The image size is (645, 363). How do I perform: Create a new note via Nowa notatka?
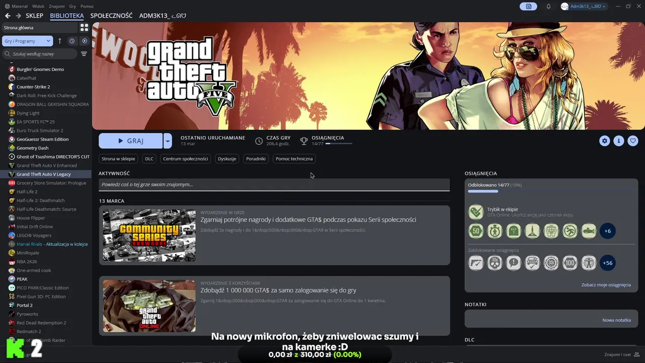pyautogui.click(x=616, y=320)
